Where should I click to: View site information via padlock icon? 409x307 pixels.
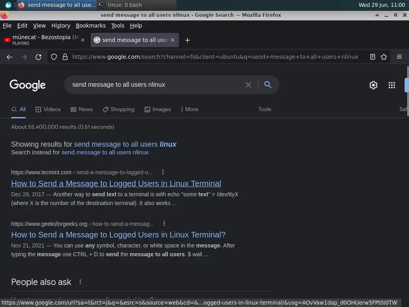(65, 57)
